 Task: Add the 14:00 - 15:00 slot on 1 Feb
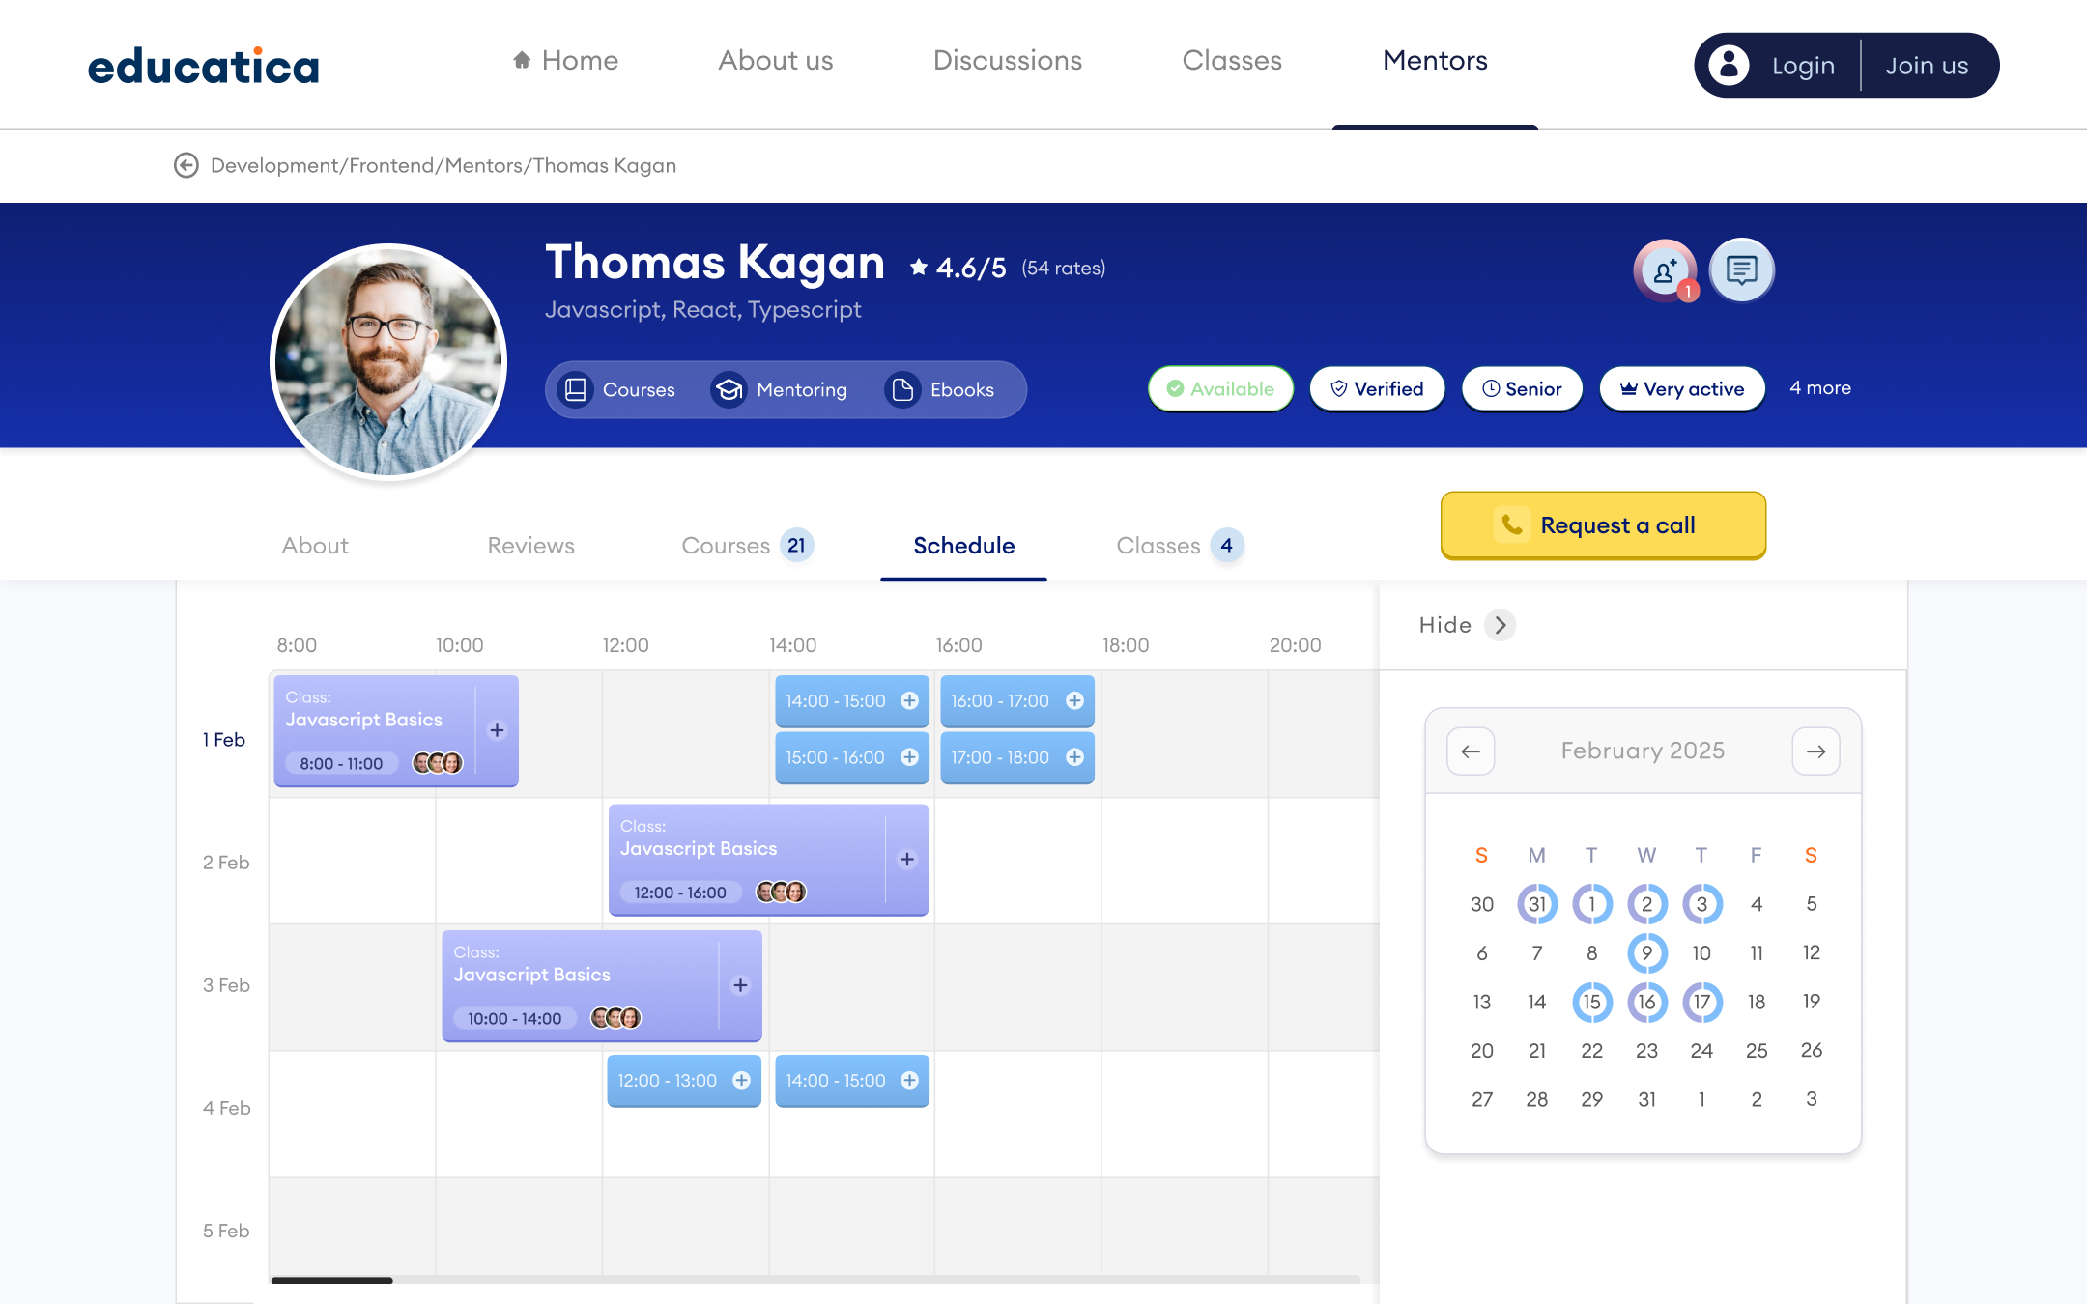click(x=909, y=701)
